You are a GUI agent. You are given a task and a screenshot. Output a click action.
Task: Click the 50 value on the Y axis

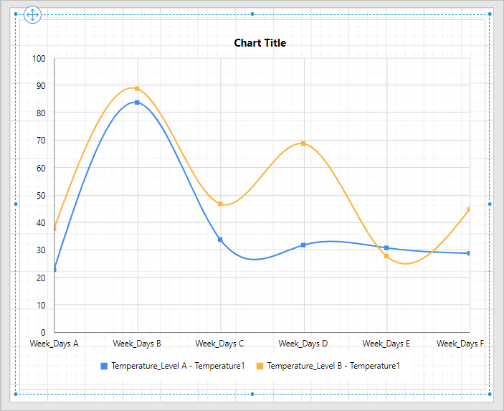(x=41, y=196)
